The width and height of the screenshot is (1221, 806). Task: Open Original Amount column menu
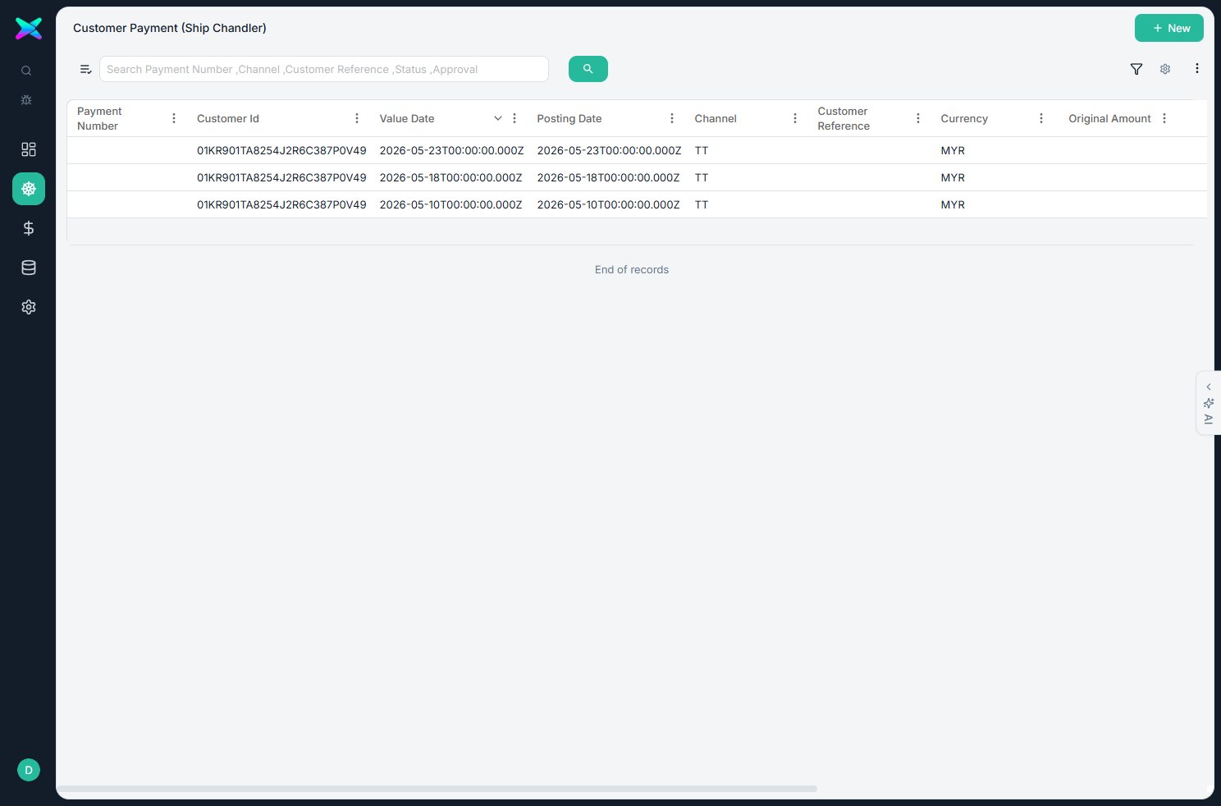pyautogui.click(x=1164, y=118)
